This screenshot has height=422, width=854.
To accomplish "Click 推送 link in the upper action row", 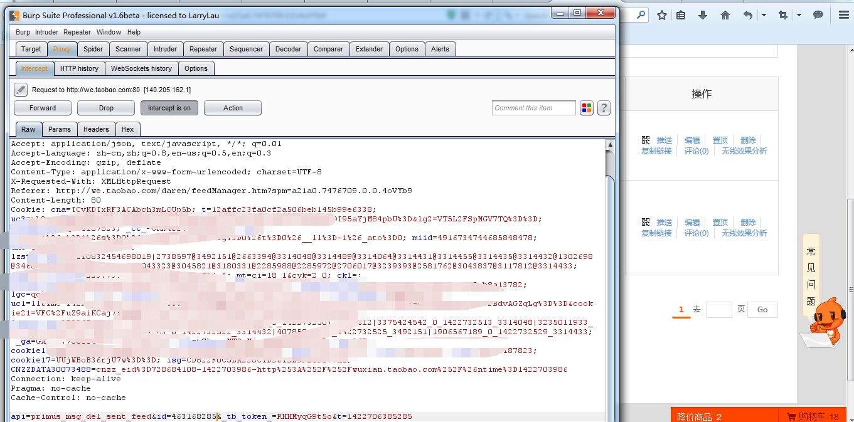I will pyautogui.click(x=665, y=140).
